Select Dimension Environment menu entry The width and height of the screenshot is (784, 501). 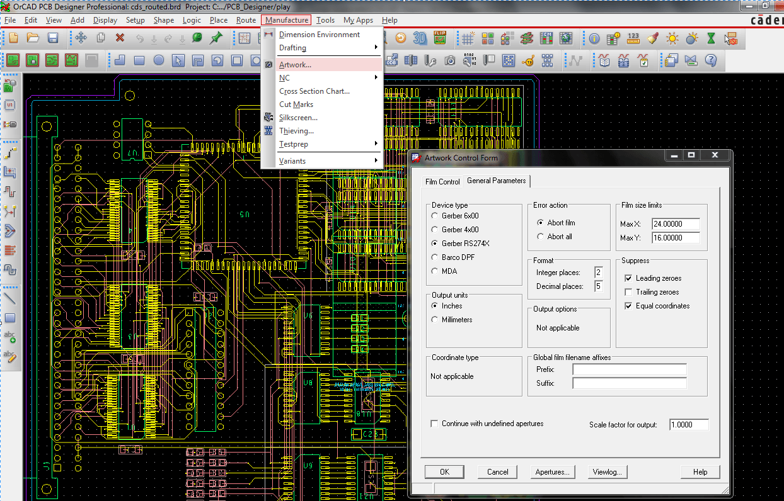point(321,35)
